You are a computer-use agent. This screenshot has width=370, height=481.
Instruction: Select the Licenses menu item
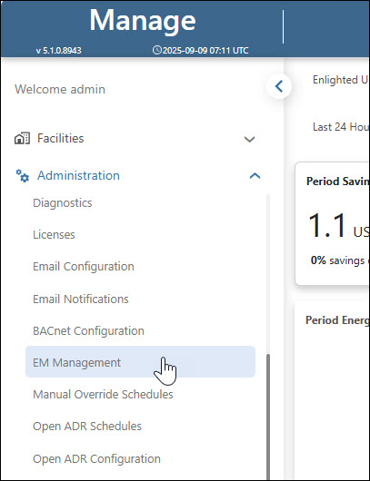coord(54,235)
